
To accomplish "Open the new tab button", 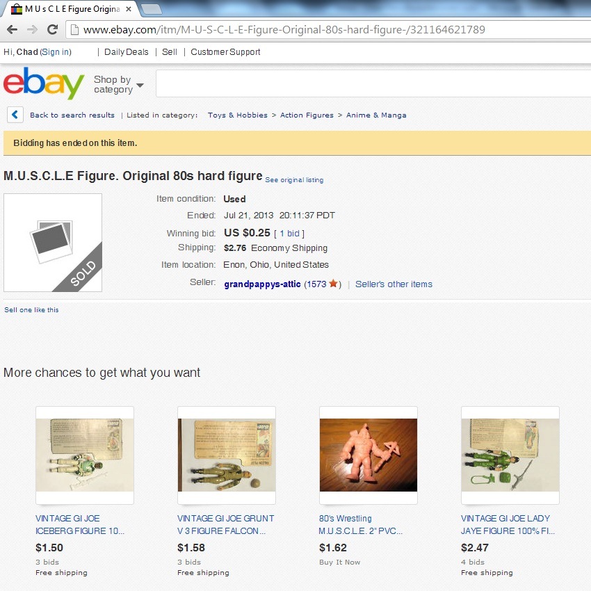I will [x=152, y=9].
